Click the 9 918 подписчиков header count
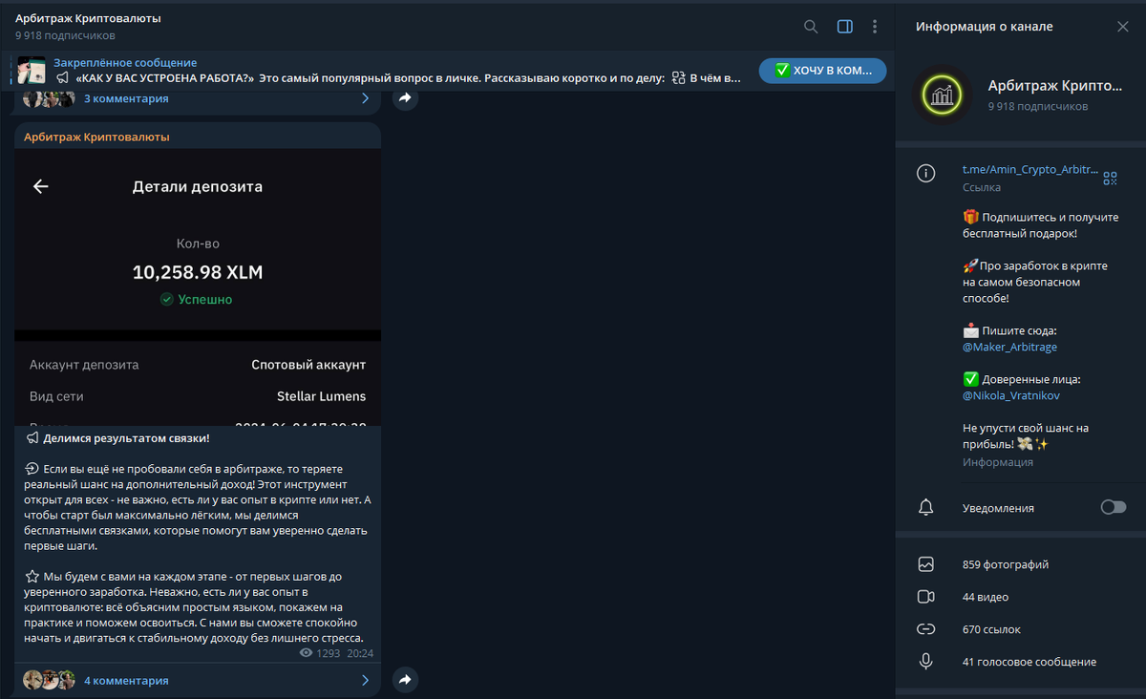The height and width of the screenshot is (699, 1146). click(x=65, y=35)
